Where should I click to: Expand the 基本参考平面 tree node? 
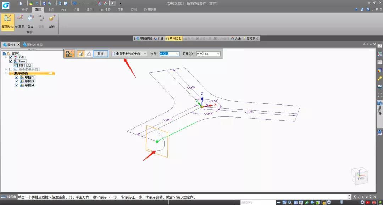(6, 69)
